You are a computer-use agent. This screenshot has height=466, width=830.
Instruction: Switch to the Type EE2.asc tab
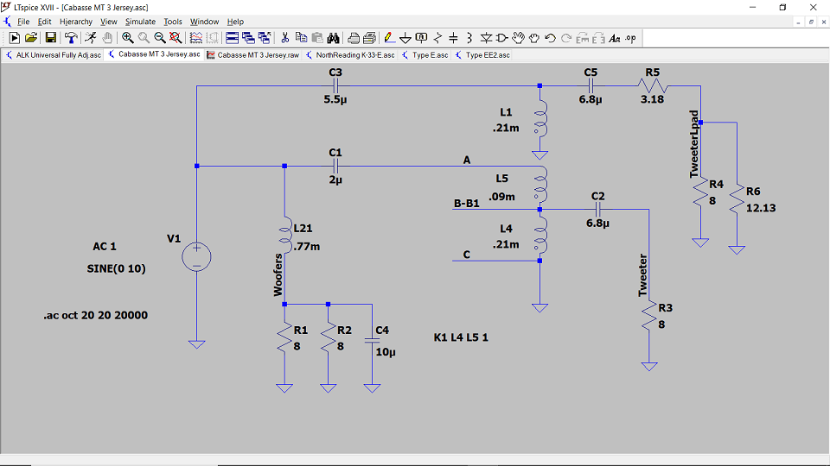pos(482,55)
